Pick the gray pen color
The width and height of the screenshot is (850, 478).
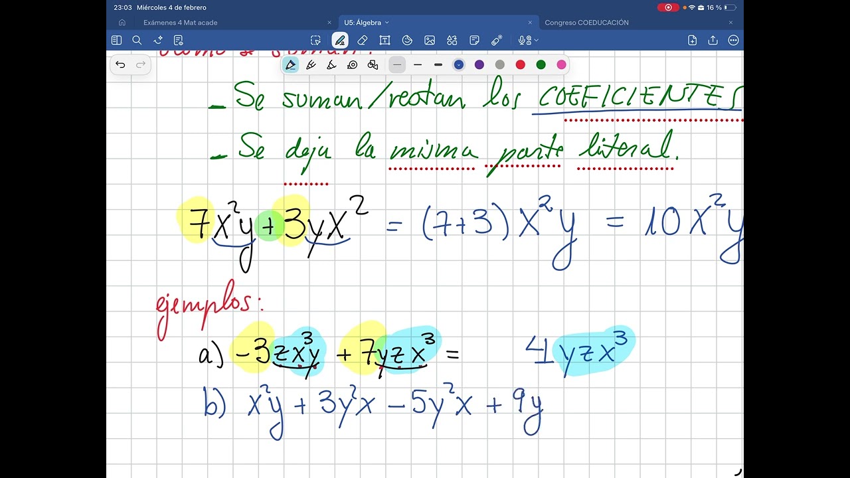(500, 64)
